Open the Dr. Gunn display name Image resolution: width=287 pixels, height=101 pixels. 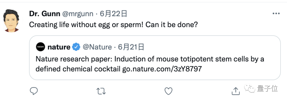pyautogui.click(x=45, y=14)
